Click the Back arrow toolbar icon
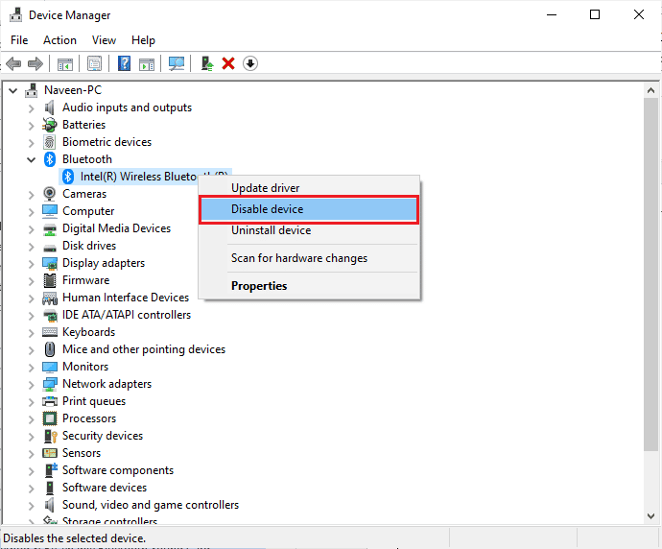Image resolution: width=662 pixels, height=549 pixels. (13, 63)
